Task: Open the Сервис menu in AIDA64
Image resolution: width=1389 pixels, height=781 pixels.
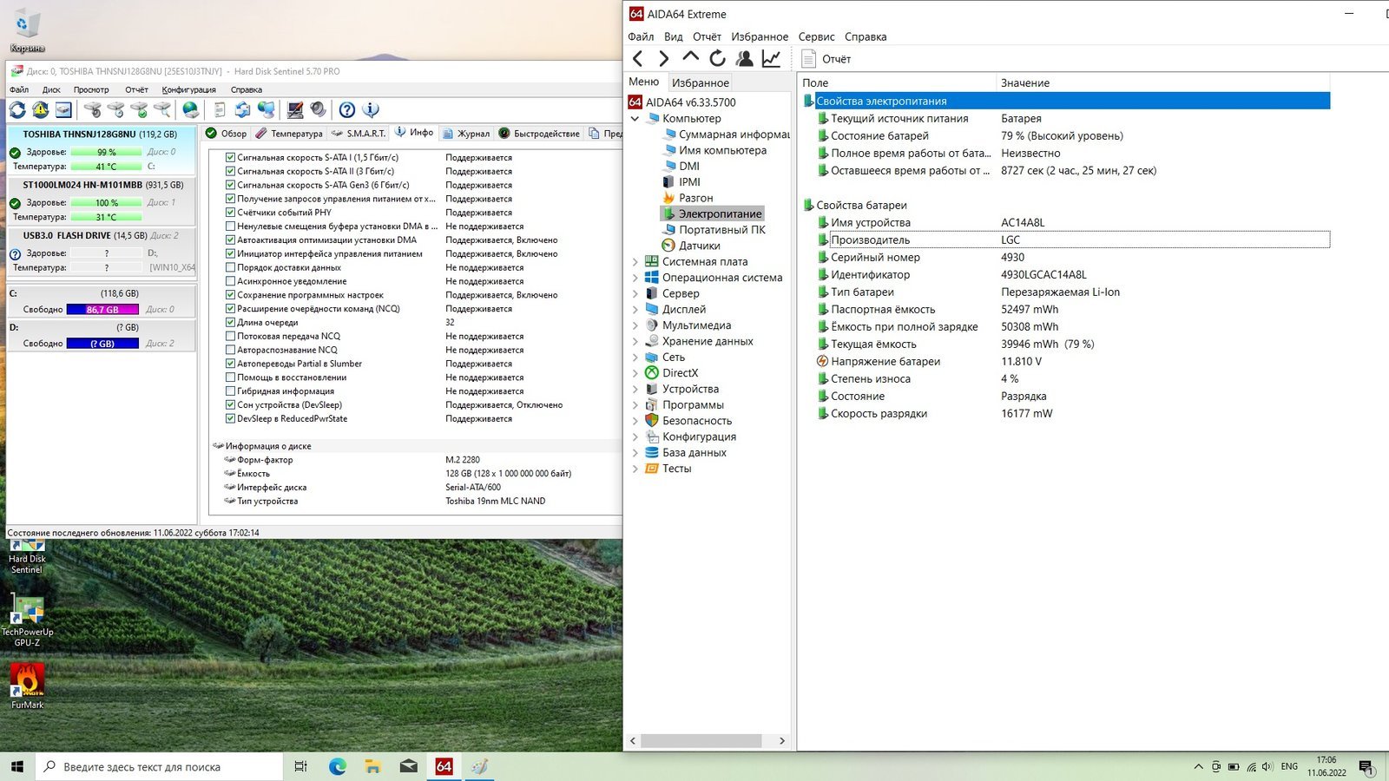Action: click(816, 36)
